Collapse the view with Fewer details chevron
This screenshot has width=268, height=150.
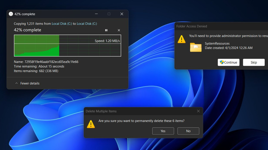(x=17, y=83)
